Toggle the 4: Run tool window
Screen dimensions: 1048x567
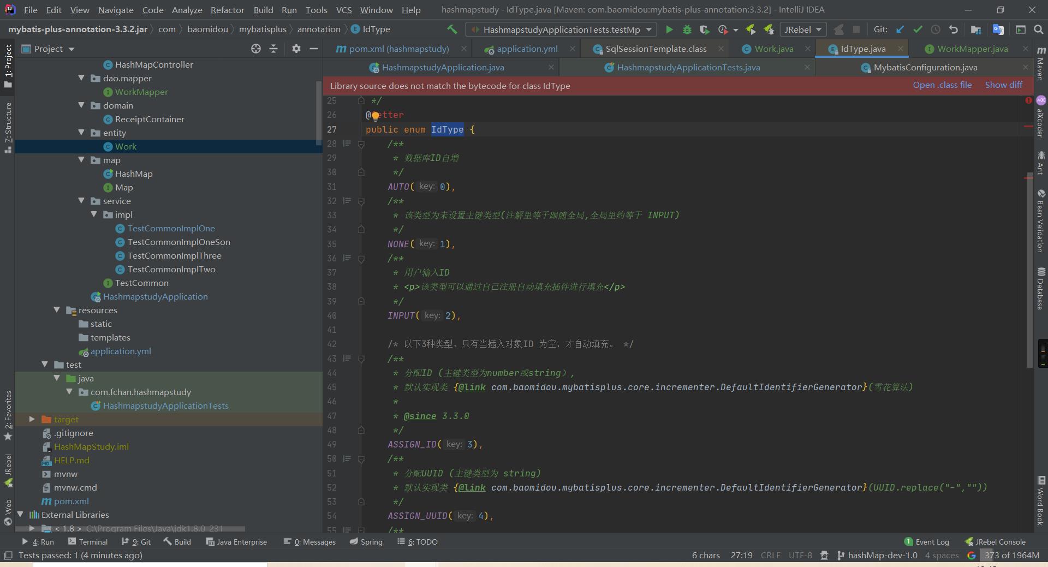38,542
